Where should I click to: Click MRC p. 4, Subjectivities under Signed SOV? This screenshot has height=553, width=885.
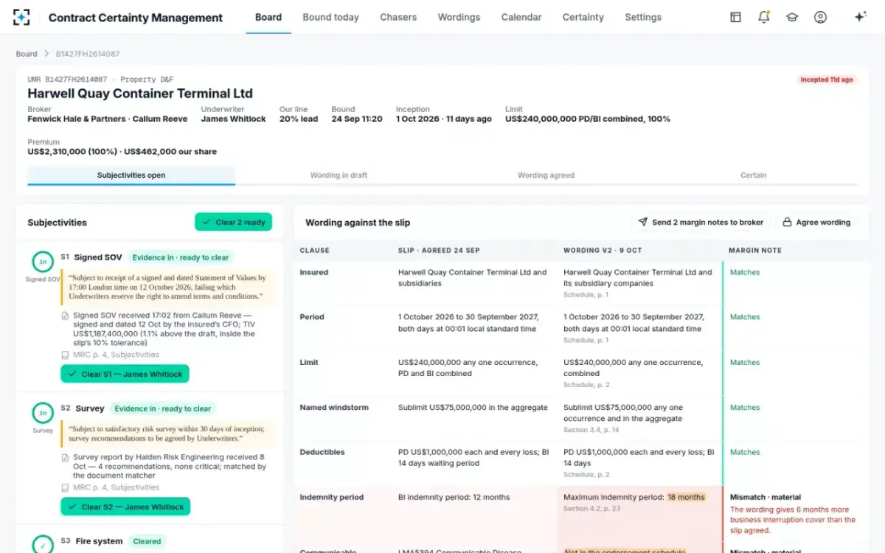click(116, 355)
